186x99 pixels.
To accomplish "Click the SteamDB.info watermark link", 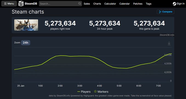I will tap(167, 35).
